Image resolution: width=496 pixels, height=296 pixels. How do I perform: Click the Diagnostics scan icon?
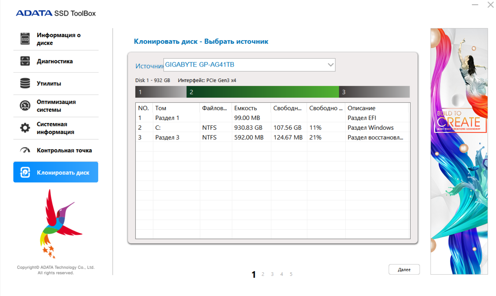click(x=25, y=61)
